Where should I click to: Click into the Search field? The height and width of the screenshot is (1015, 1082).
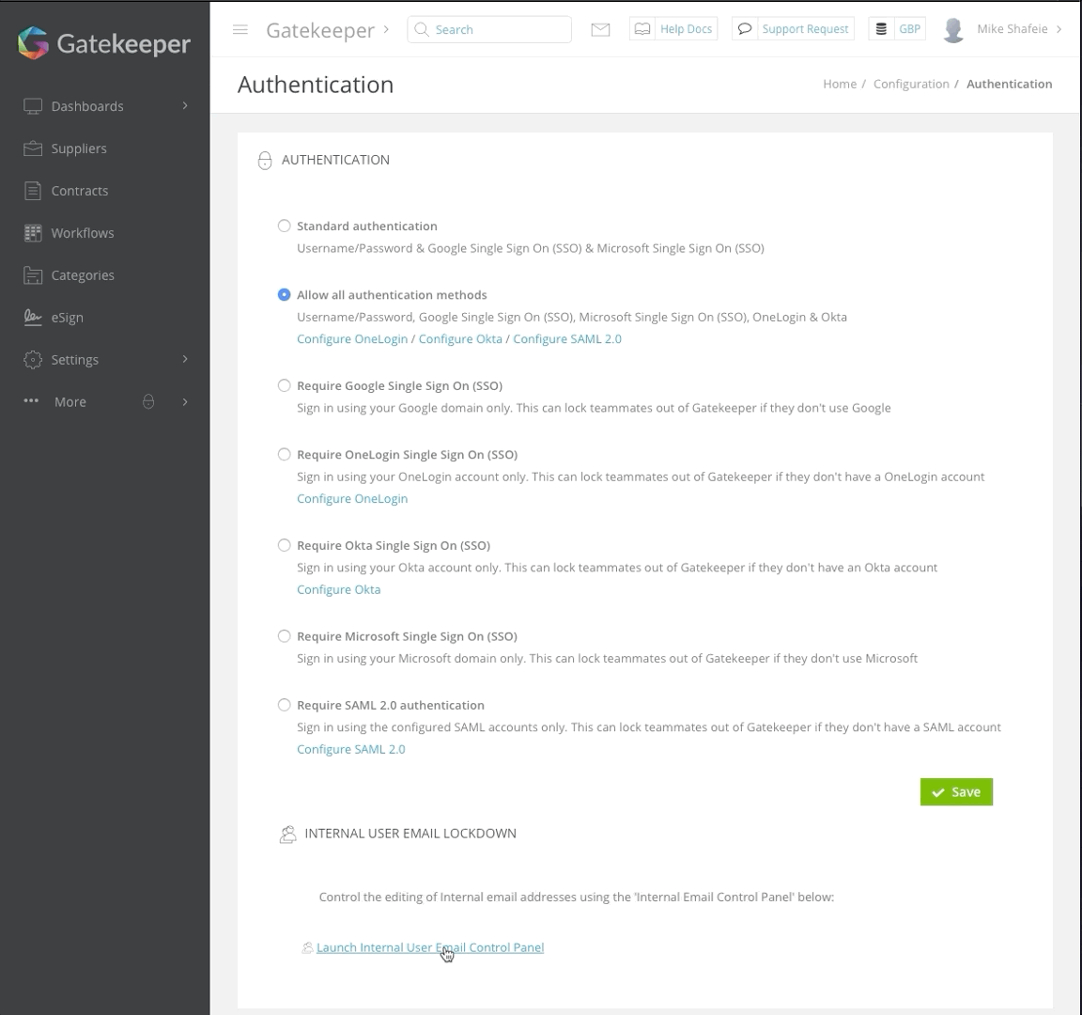click(489, 30)
